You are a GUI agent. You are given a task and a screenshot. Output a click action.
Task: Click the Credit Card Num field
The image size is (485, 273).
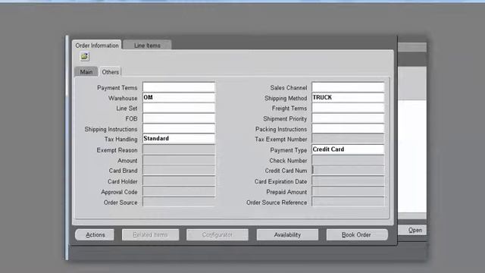(348, 170)
